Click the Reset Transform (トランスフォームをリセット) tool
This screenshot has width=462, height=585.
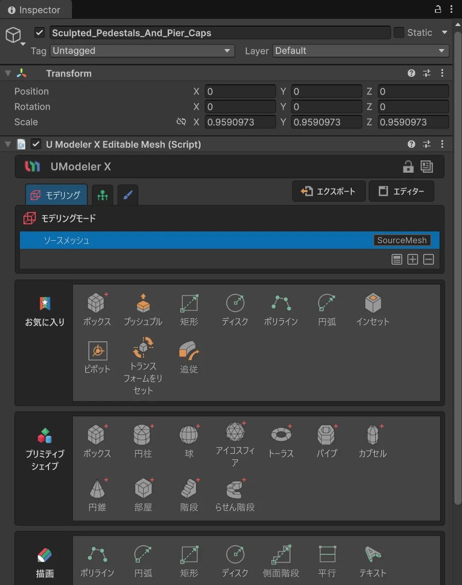pyautogui.click(x=143, y=366)
